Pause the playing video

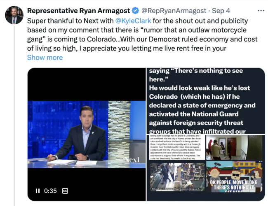(x=38, y=191)
